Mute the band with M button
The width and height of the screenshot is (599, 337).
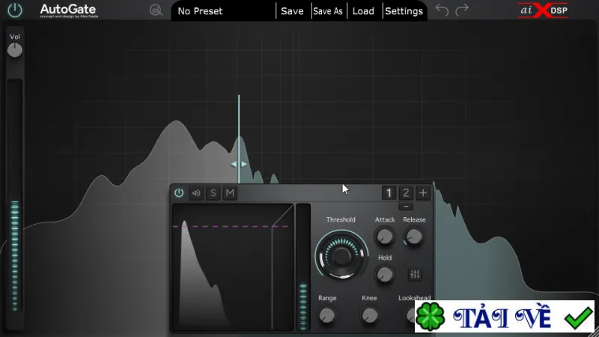pyautogui.click(x=230, y=193)
